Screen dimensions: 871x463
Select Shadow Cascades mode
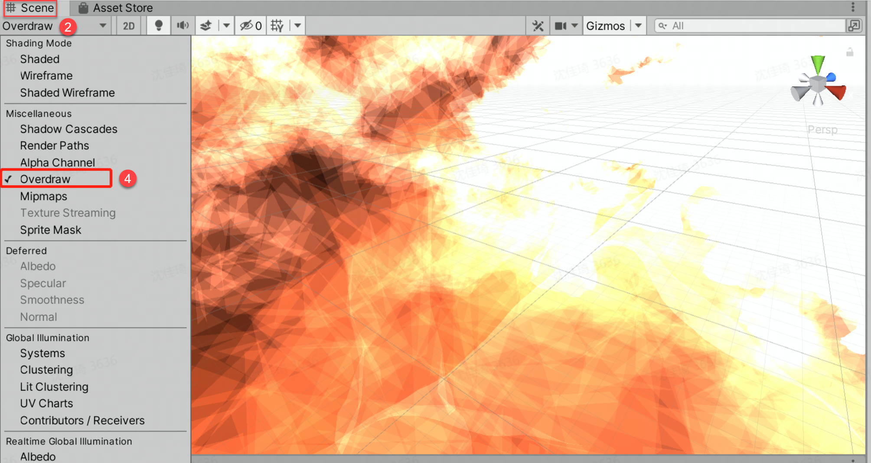tap(69, 129)
